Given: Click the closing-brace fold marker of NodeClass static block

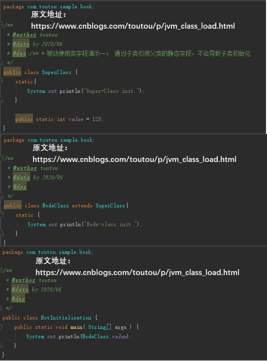Looking at the screenshot, I should pos(1,233).
